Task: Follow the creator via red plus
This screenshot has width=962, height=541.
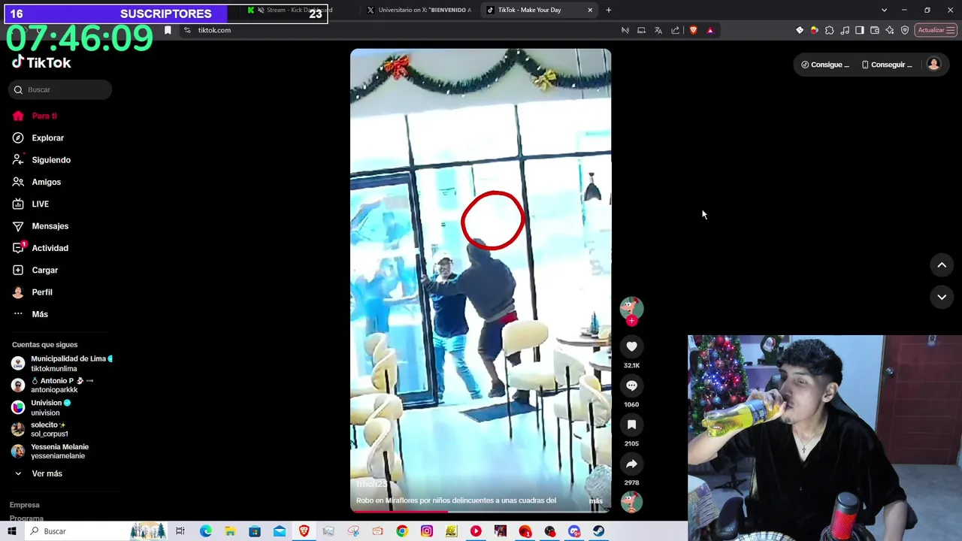Action: (631, 321)
